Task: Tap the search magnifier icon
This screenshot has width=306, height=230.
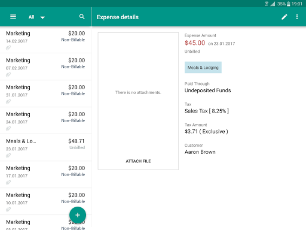Action: click(82, 17)
